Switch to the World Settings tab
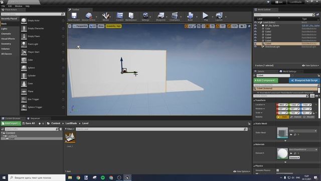The height and width of the screenshot is (181, 321). (288, 71)
